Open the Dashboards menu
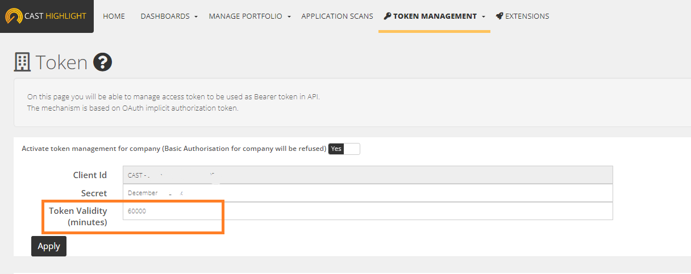 pos(165,16)
